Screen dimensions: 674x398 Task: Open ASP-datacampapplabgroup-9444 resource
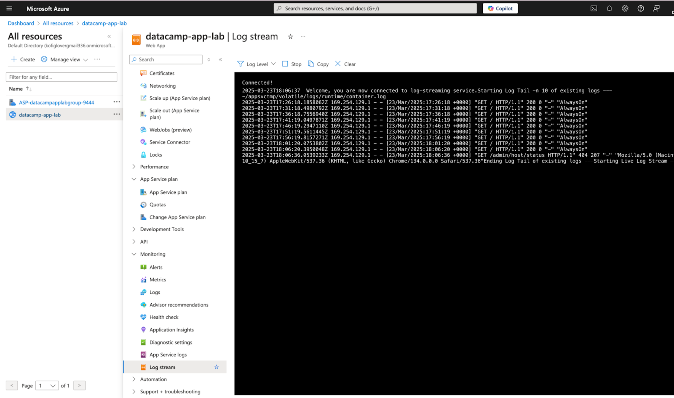tap(56, 102)
